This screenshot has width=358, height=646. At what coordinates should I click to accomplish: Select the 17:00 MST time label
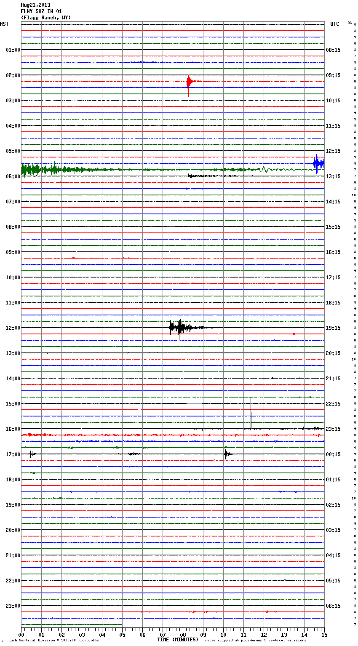click(x=13, y=454)
